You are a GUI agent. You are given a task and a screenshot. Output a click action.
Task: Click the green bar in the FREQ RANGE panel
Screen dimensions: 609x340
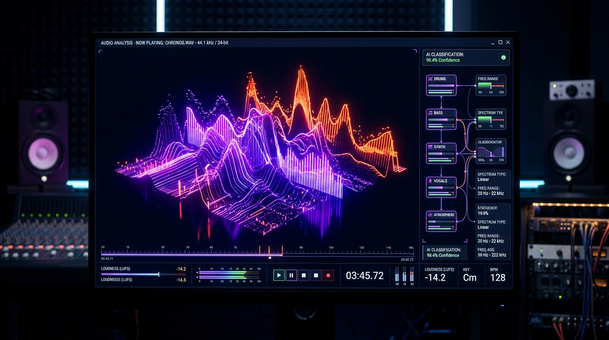485,85
